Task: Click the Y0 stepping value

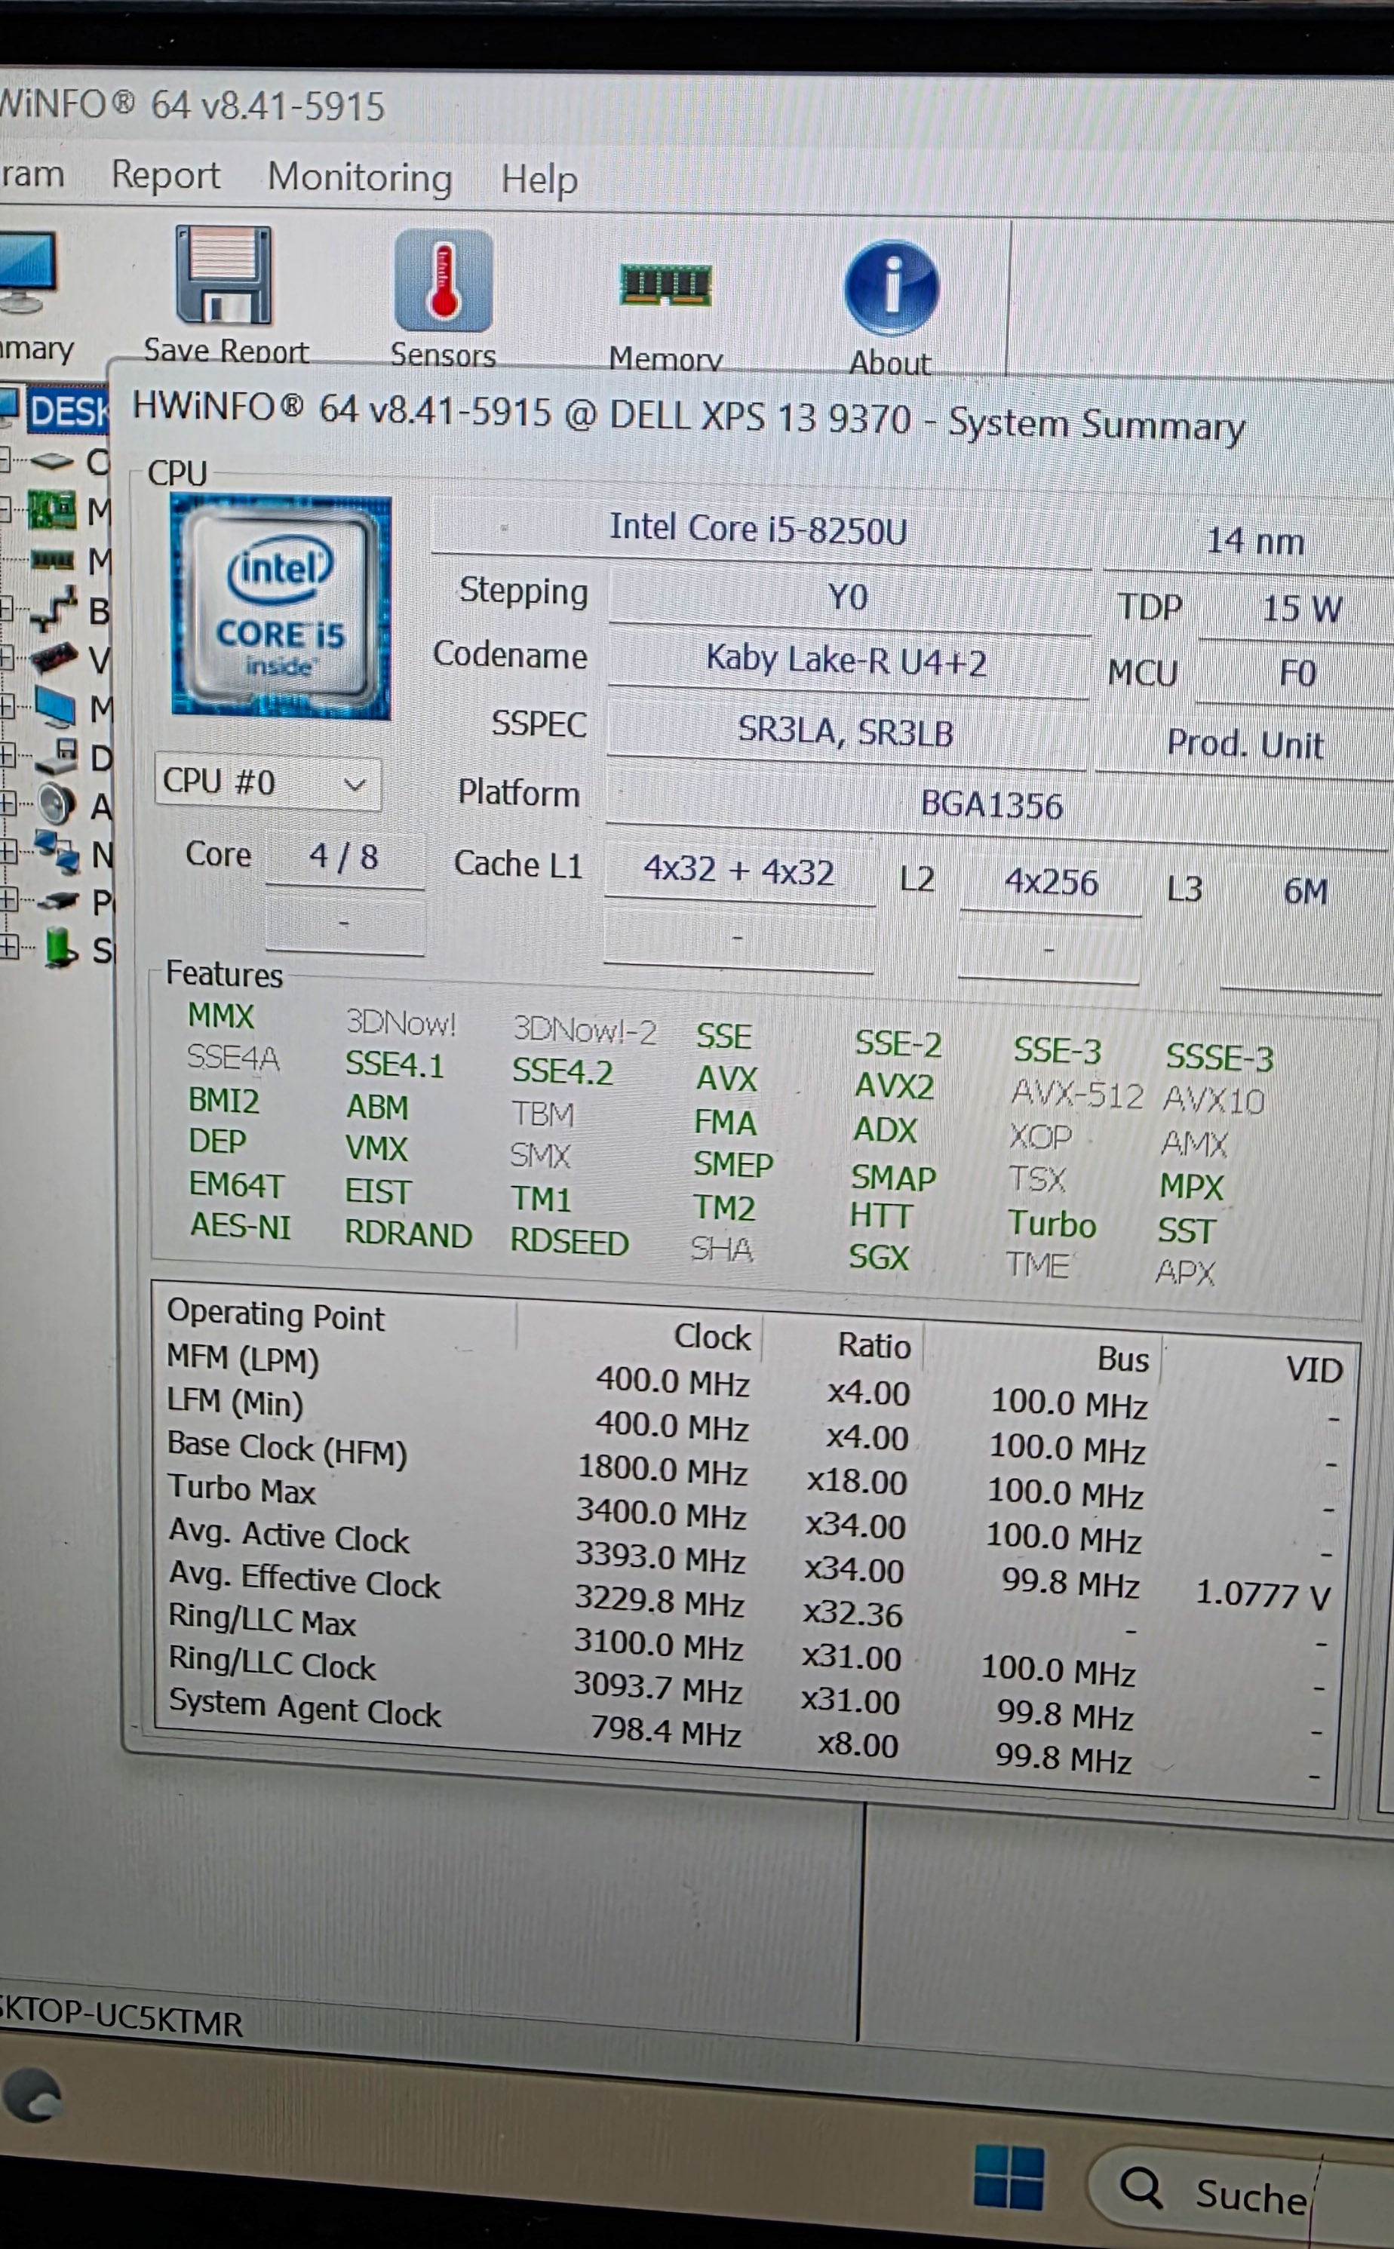Action: point(848,597)
